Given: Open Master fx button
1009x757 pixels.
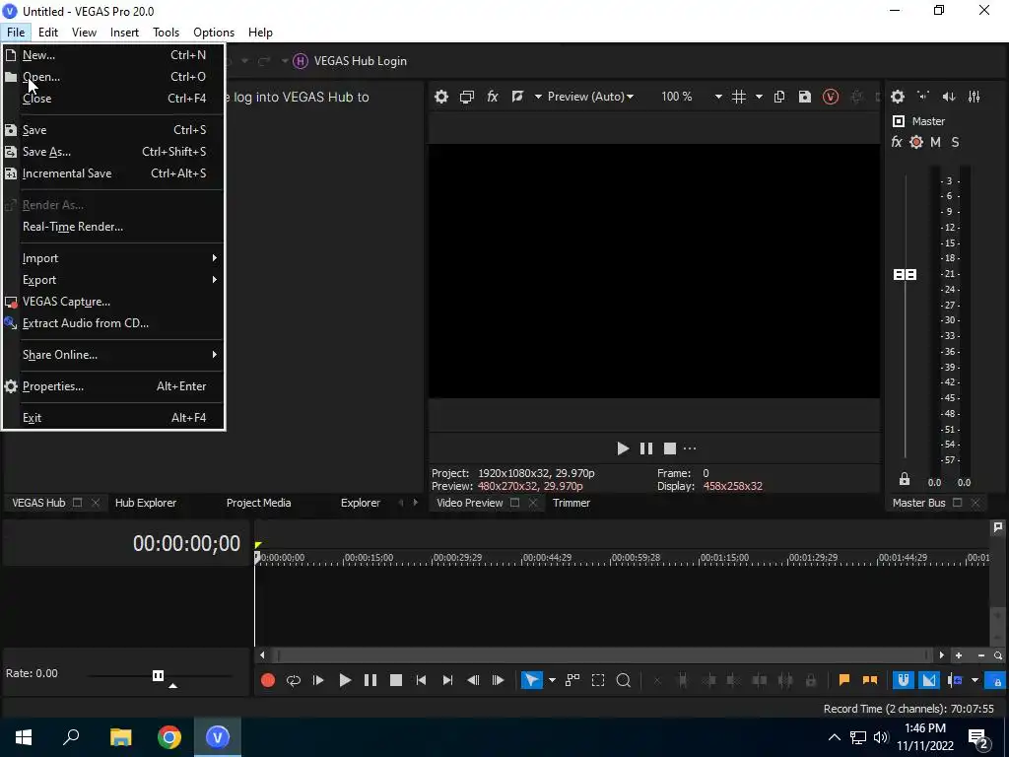Looking at the screenshot, I should [897, 142].
